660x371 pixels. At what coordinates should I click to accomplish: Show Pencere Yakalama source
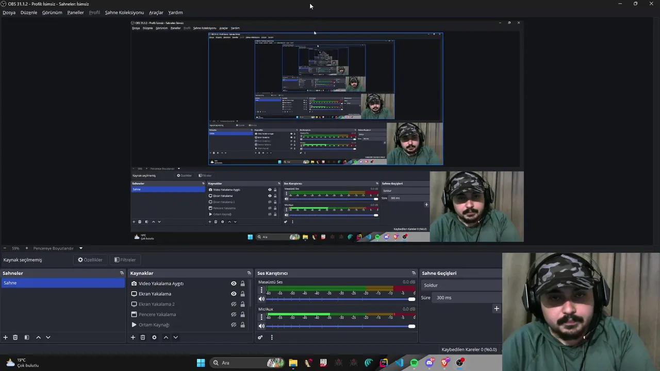(234, 314)
